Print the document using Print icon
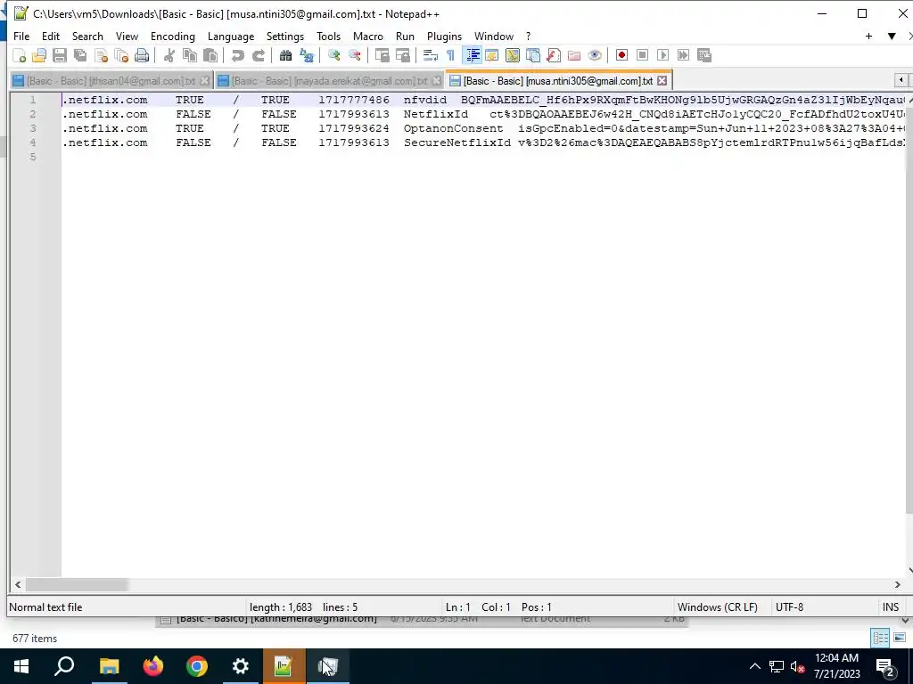The height and width of the screenshot is (684, 913). click(142, 55)
